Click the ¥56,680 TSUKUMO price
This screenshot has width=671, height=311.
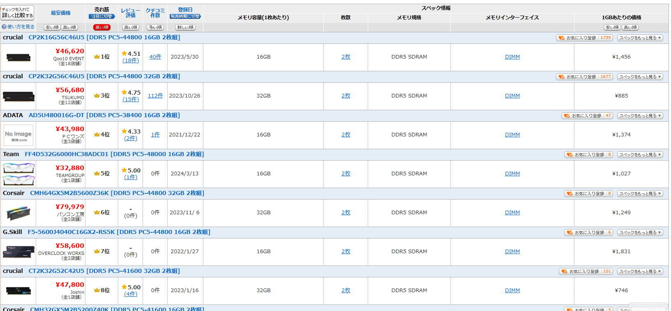tap(70, 90)
